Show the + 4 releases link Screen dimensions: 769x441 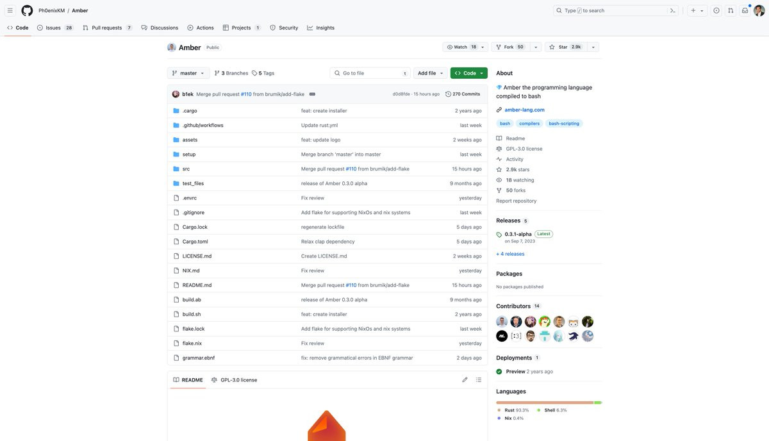pos(510,254)
